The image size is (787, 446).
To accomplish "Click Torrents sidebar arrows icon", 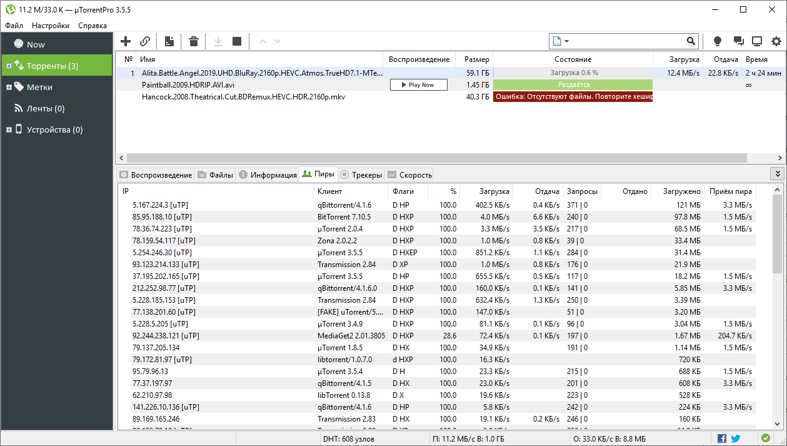I will (19, 65).
